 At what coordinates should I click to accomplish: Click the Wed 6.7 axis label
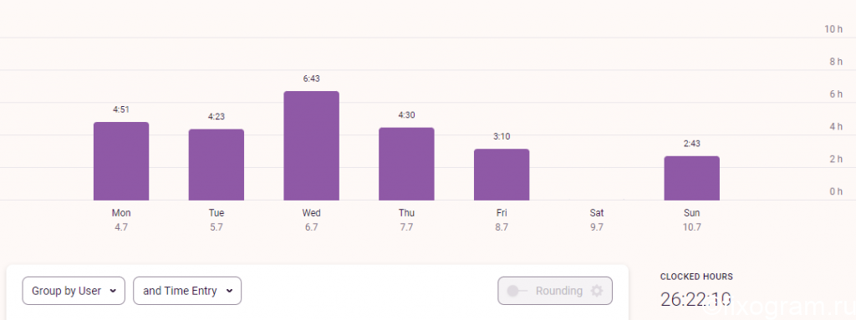click(x=311, y=220)
